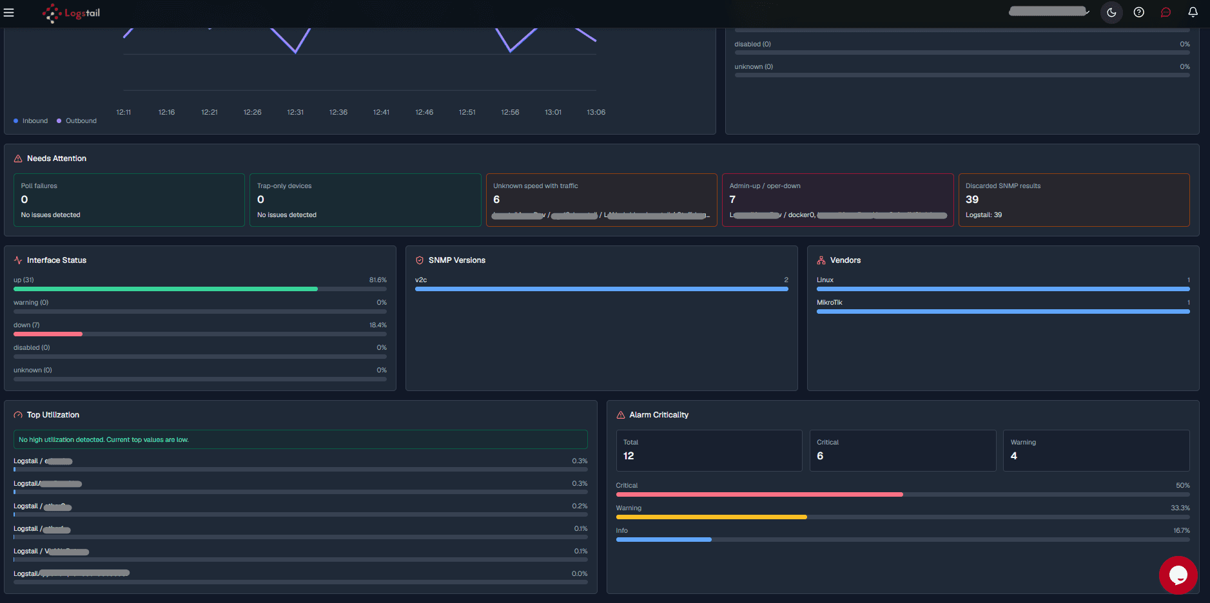Click the 12:31 time axis label

(295, 112)
